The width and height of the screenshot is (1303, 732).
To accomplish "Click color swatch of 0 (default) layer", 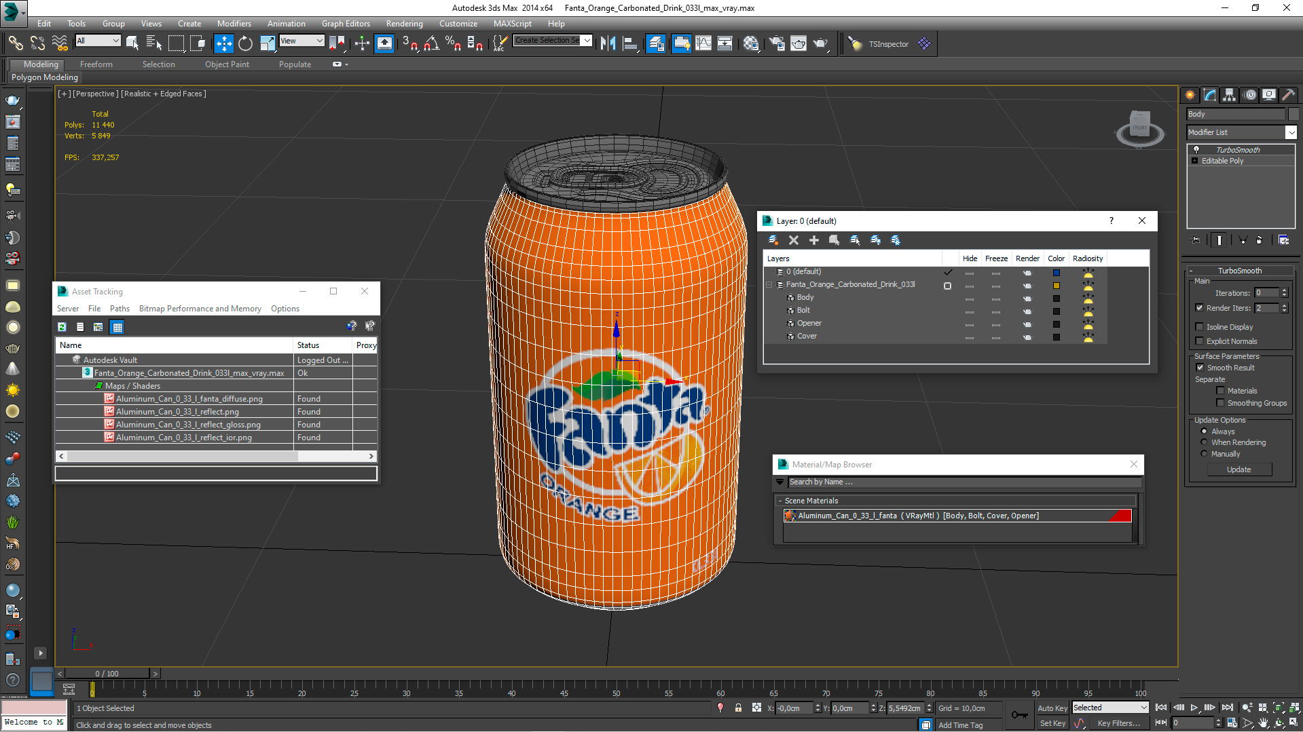I will pos(1056,273).
